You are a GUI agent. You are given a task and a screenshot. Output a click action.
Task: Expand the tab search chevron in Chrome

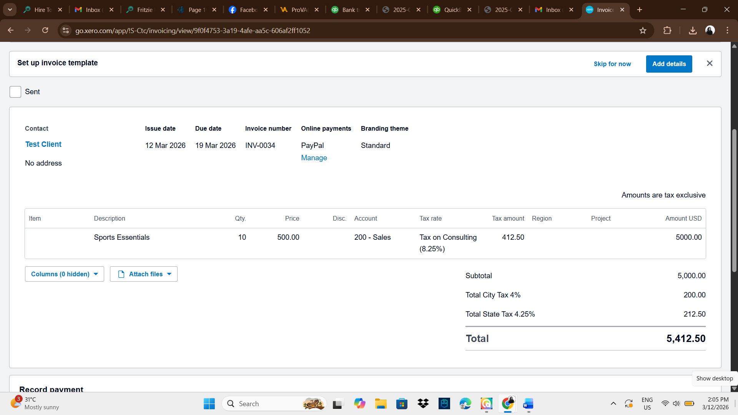click(10, 10)
